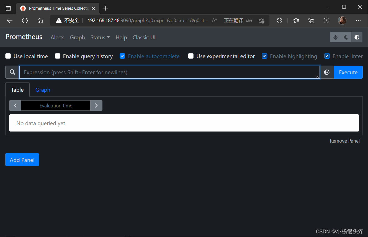Enable the query history checkbox
The image size is (368, 237).
pyautogui.click(x=58, y=56)
